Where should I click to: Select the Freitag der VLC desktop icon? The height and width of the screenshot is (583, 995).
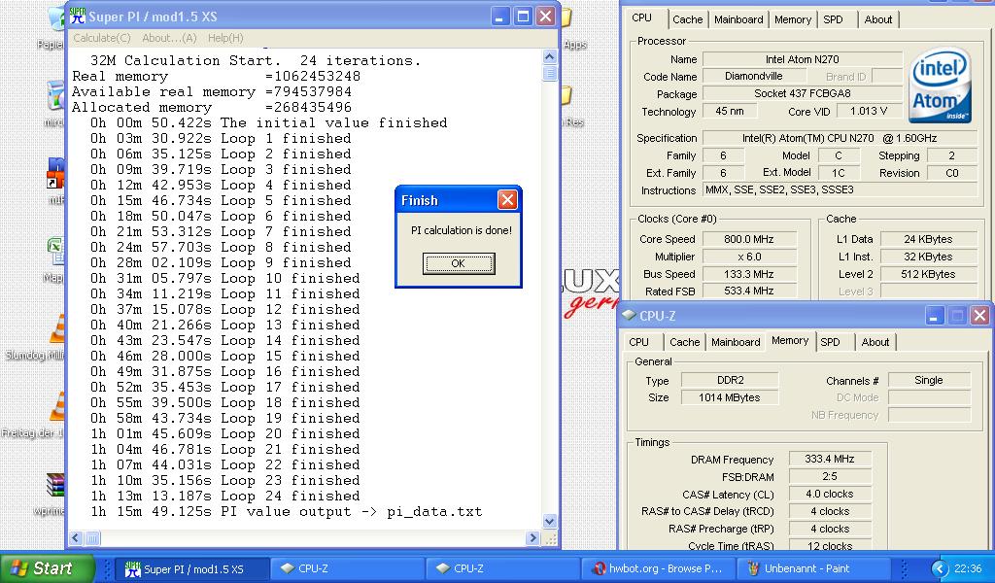(32, 416)
